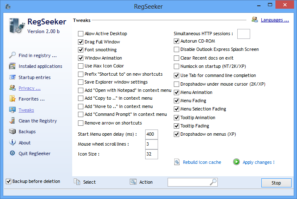The width and height of the screenshot is (297, 199).
Task: Disable the Menu Fading checkbox
Action: click(177, 101)
